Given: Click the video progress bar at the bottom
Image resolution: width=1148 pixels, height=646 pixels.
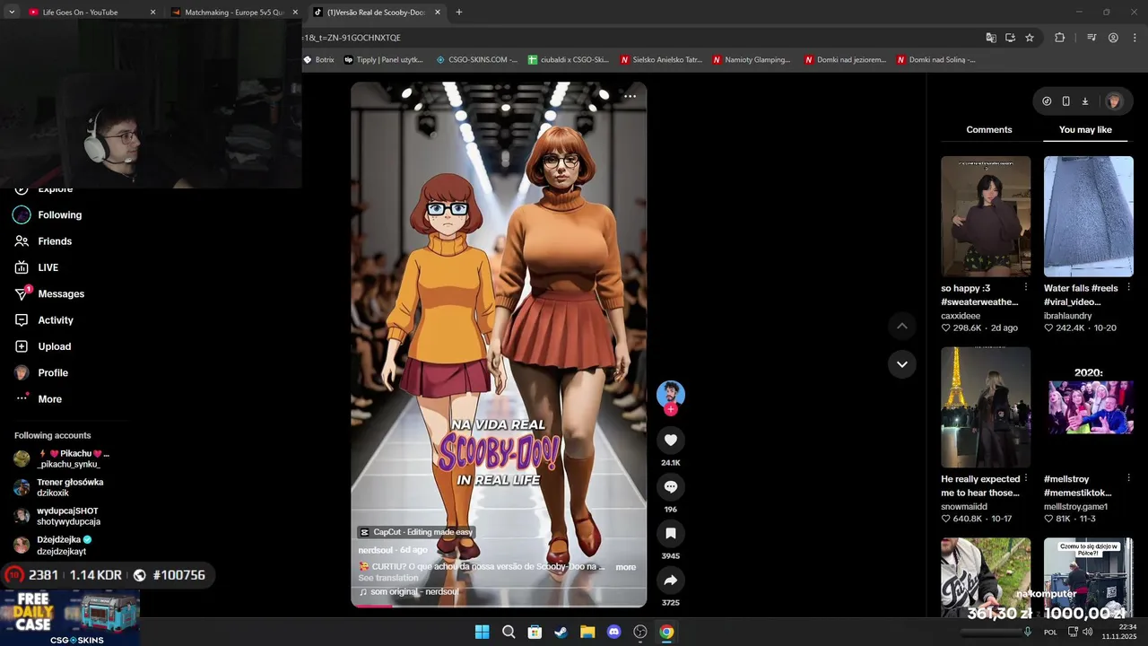Looking at the screenshot, I should pos(499,606).
